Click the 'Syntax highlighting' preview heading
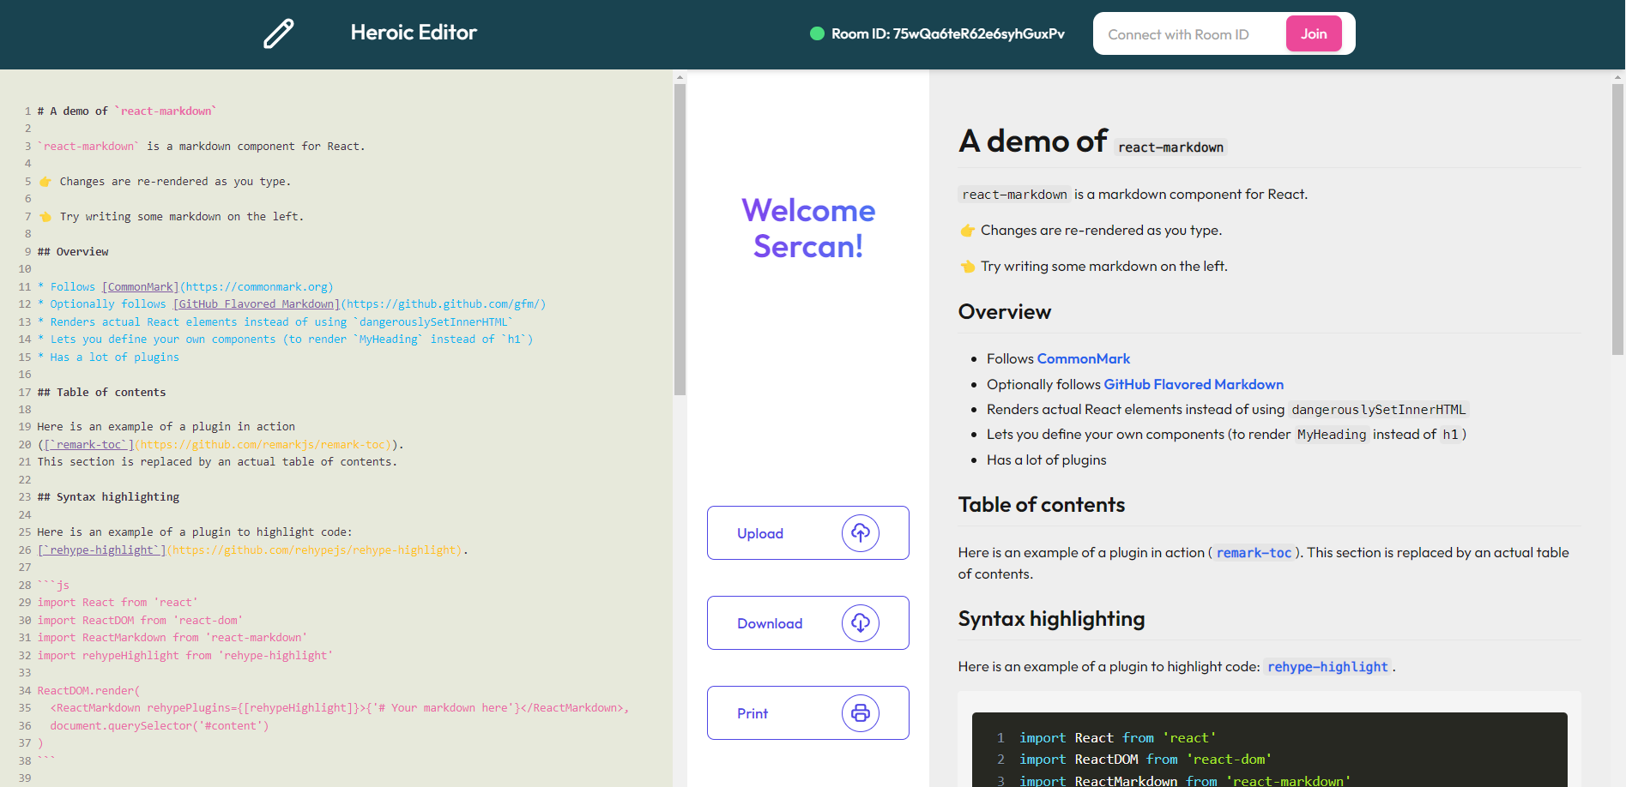The height and width of the screenshot is (787, 1626). (1051, 619)
